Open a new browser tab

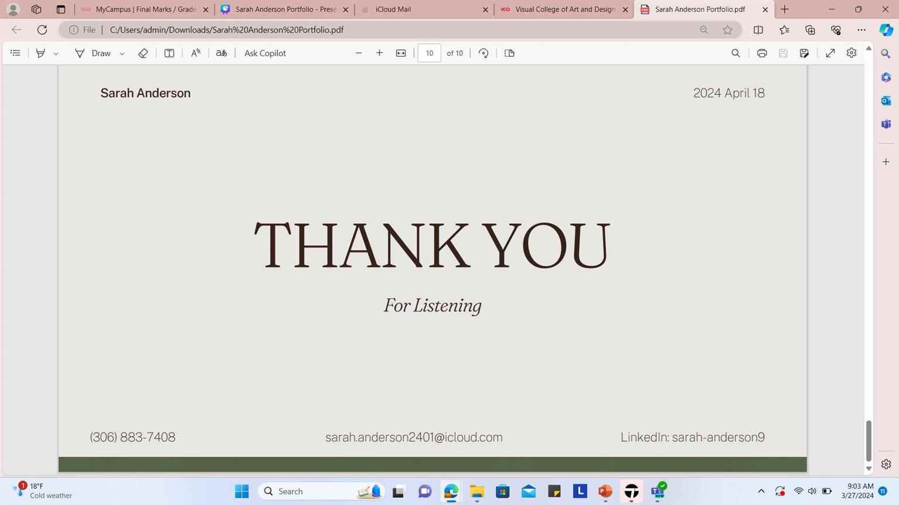[x=785, y=9]
